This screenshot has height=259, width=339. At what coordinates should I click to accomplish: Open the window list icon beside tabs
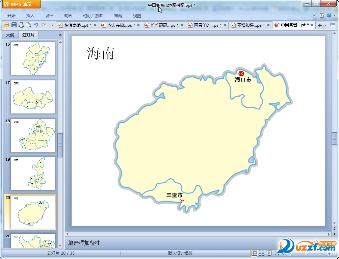(x=333, y=25)
